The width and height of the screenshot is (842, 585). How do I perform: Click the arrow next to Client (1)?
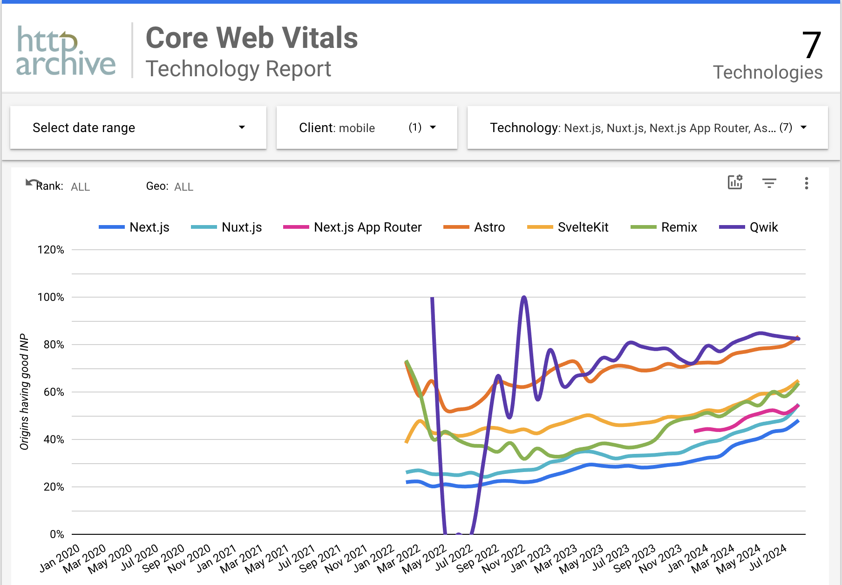coord(433,127)
